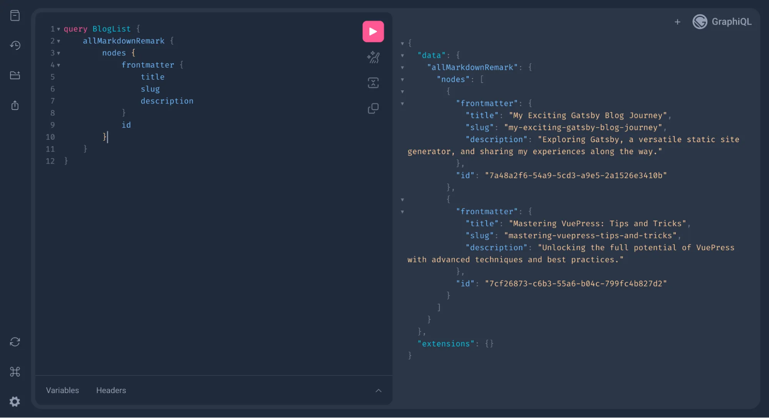Screen dimensions: 769x418
Task: Collapse line 4 frontmatter fold in editor
Action: click(58, 65)
